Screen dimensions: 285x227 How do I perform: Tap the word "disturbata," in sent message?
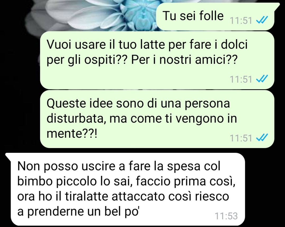click(x=77, y=118)
